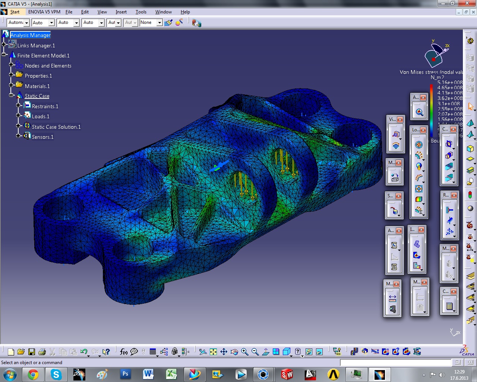
Task: Click the Measure Between ruler icon
Action: [x=392, y=298]
